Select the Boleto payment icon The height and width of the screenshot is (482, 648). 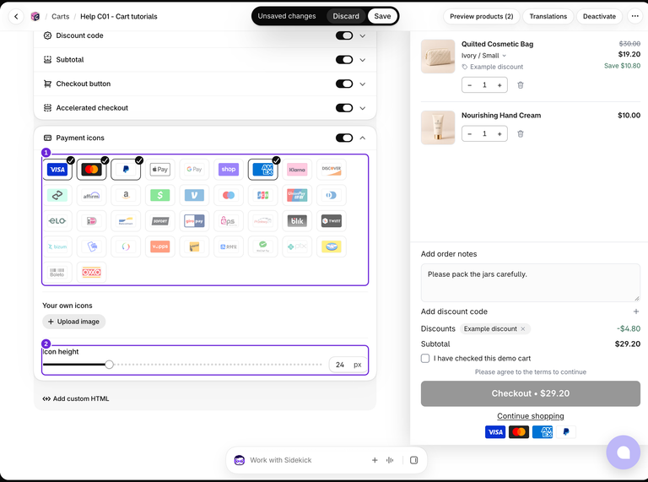[57, 272]
